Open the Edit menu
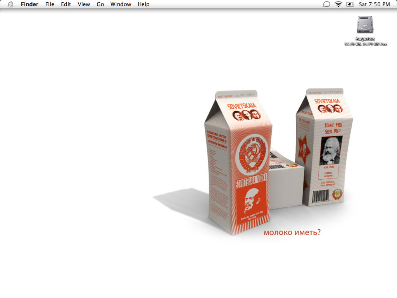The width and height of the screenshot is (397, 298). [x=66, y=4]
